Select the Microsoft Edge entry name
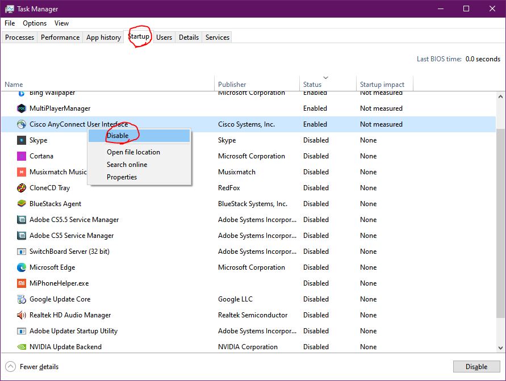Screen dimensions: 506x381 coord(52,267)
